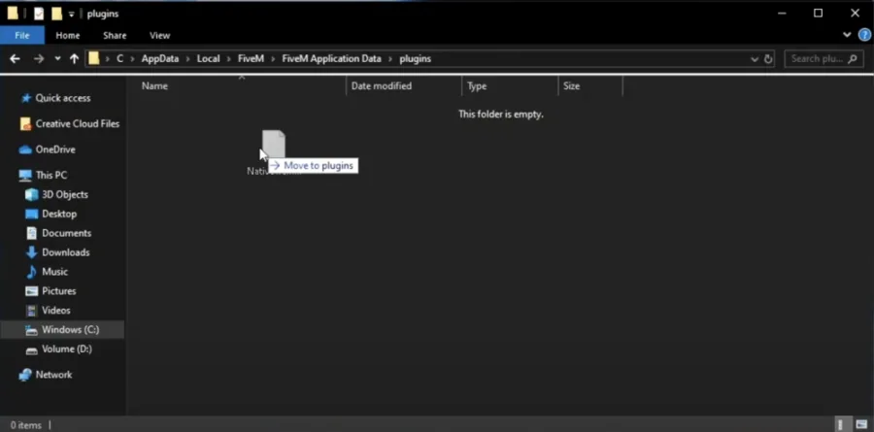Refresh the plugins folder view
Viewport: 874px width, 432px height.
click(x=769, y=58)
